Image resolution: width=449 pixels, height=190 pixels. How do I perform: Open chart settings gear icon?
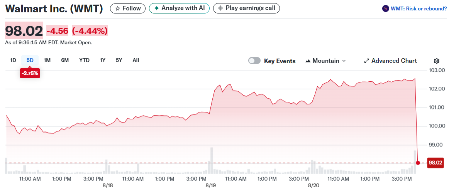tap(436, 61)
